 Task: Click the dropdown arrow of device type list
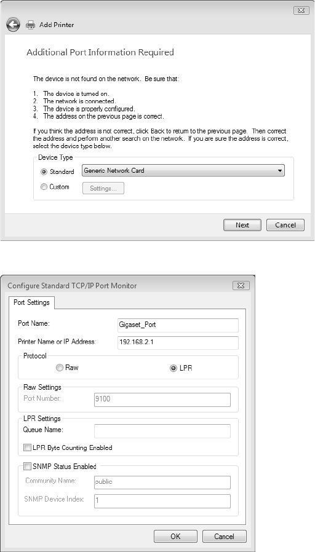pos(279,171)
